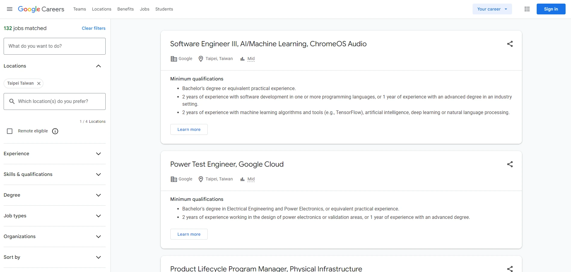Screen dimensions: 571x272
Task: Click the Sign in button
Action: 551,9
